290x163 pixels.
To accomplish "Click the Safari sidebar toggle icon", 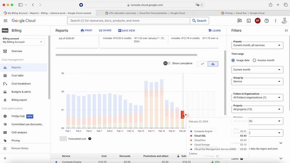I will click(20, 5).
